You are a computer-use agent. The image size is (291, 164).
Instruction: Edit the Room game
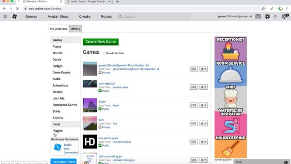coord(193,105)
